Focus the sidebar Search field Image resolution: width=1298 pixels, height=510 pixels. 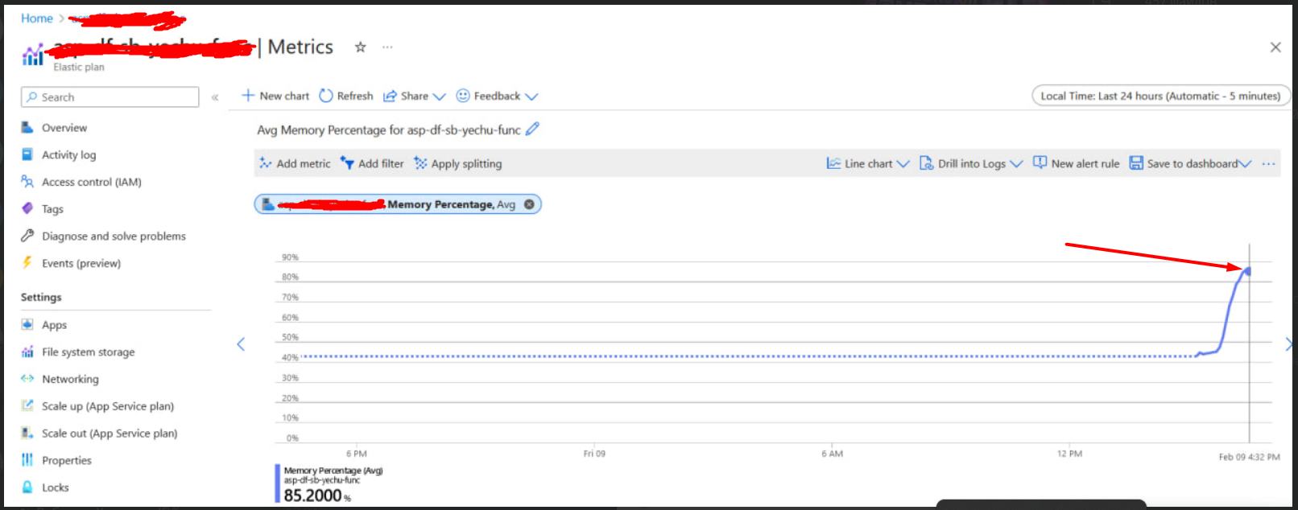[110, 97]
